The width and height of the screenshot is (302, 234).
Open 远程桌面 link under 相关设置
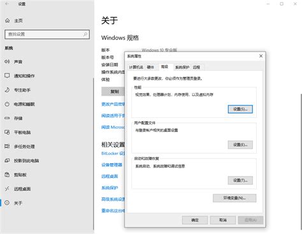(110, 176)
